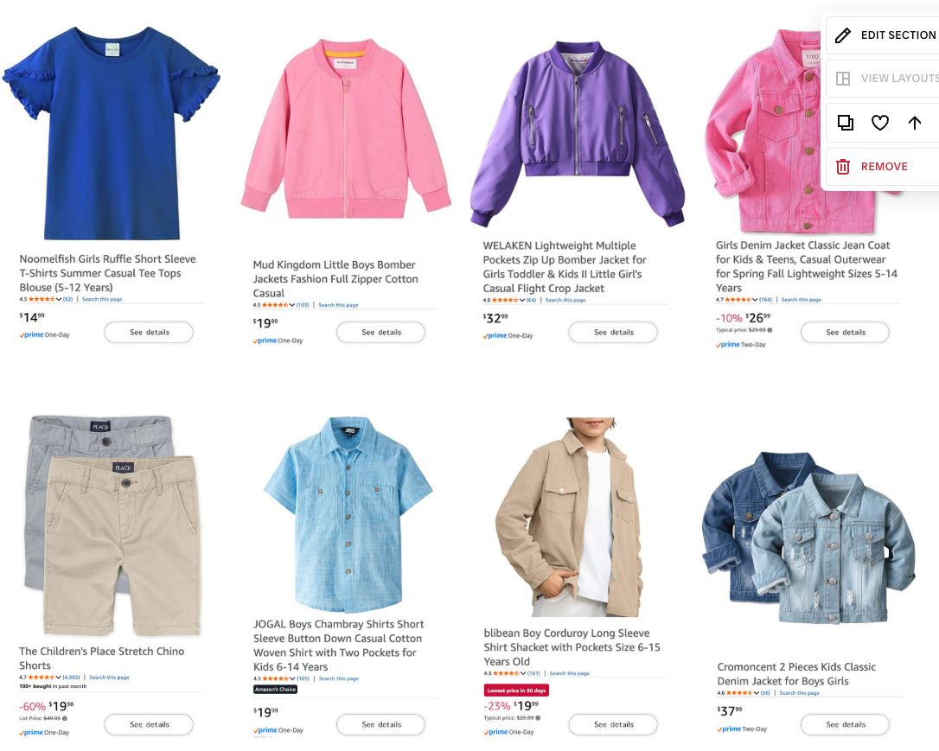Screen dimensions: 939x751
Task: Choose Remove from the section menu
Action: point(883,166)
